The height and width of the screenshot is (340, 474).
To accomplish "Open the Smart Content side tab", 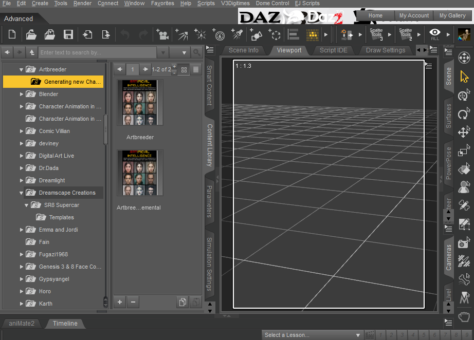I will pyautogui.click(x=209, y=85).
